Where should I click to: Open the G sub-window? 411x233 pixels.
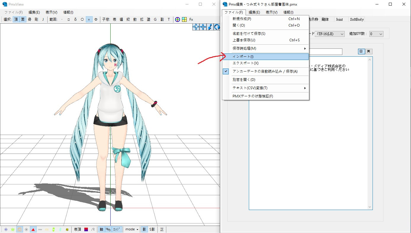click(x=155, y=19)
